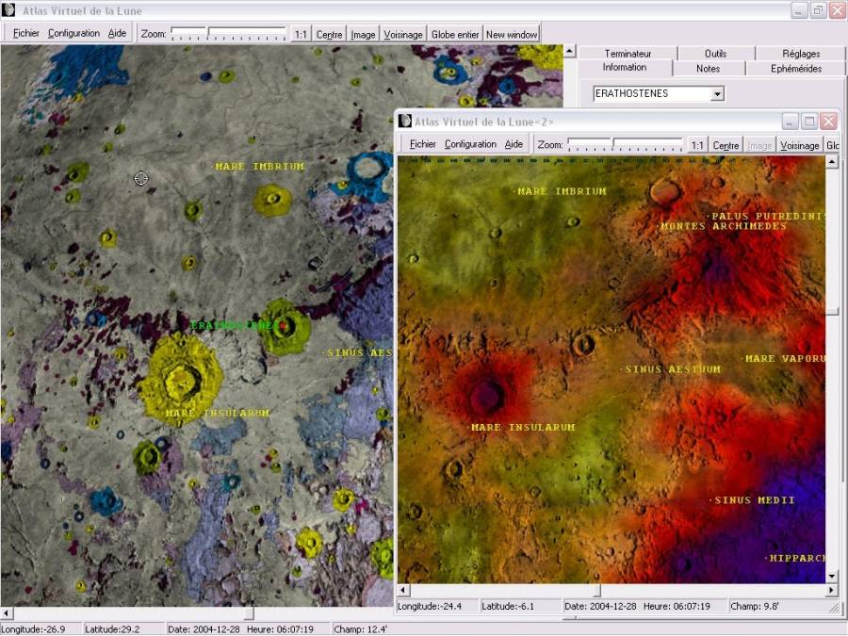Click the moon icon in main title bar
The image size is (848, 636).
8,9
